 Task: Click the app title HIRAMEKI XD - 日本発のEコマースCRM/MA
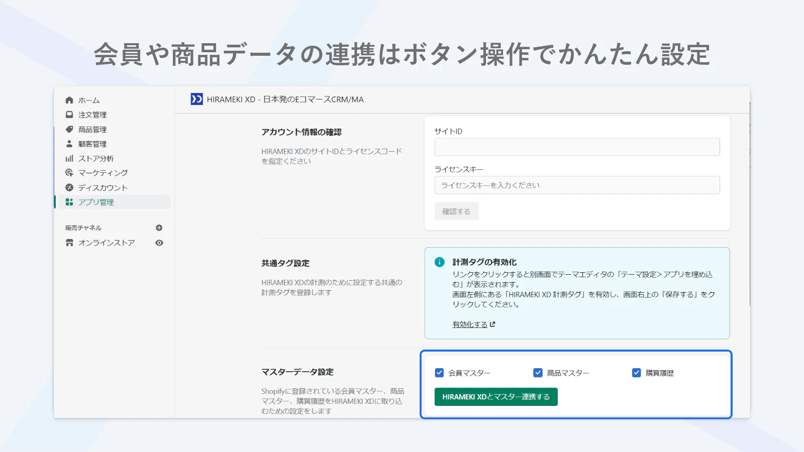click(x=285, y=99)
